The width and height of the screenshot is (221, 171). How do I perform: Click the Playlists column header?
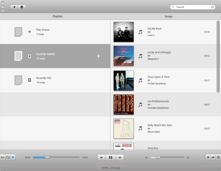[57, 16]
